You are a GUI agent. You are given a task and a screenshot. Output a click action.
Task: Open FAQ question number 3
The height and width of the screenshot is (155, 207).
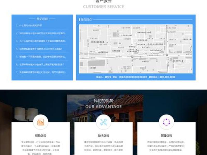pos(41,41)
